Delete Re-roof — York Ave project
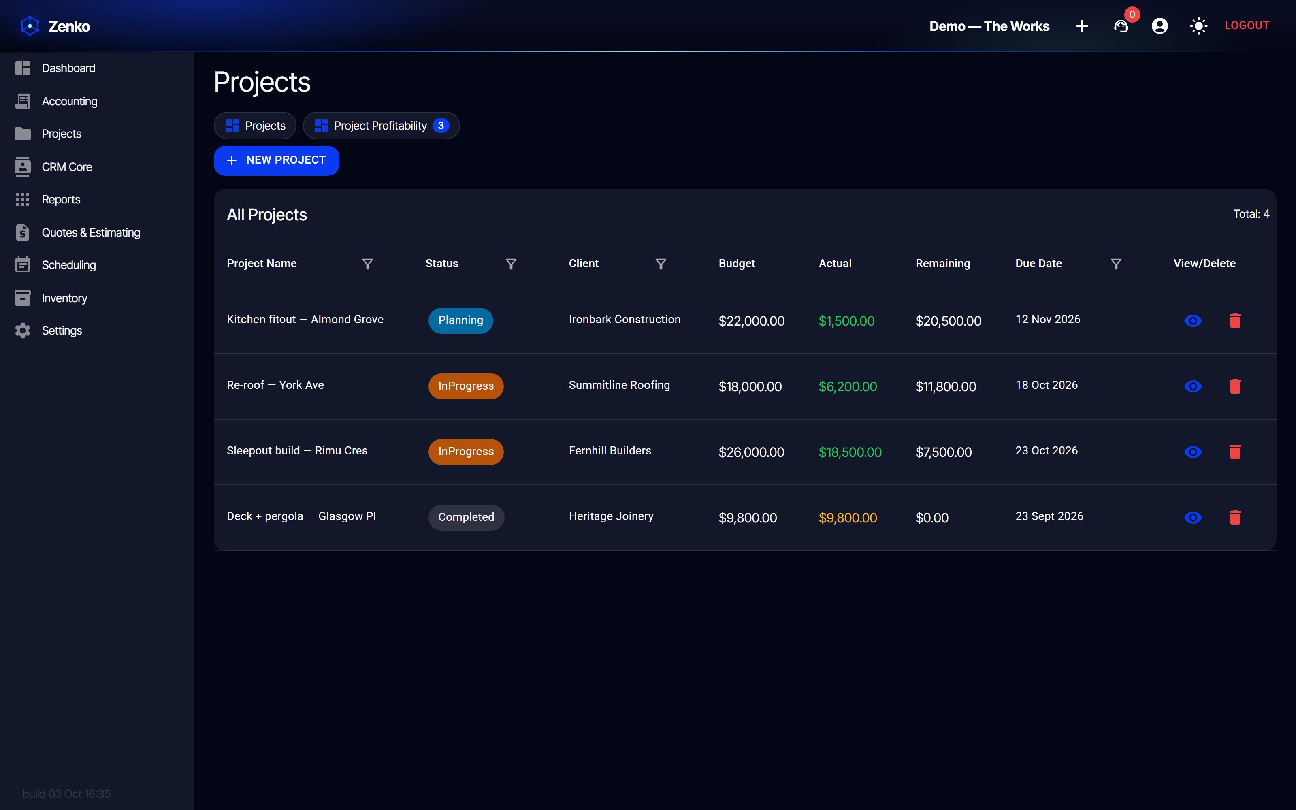Image resolution: width=1296 pixels, height=810 pixels. (1235, 386)
